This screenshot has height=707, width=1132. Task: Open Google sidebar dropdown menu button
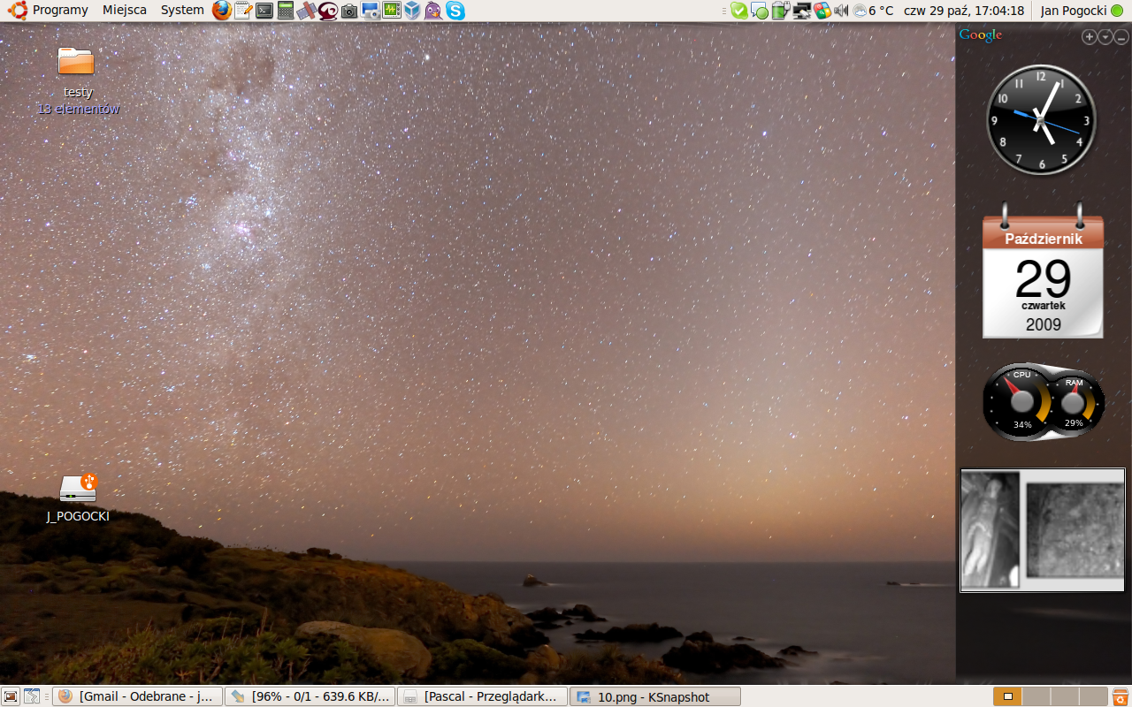click(1105, 37)
